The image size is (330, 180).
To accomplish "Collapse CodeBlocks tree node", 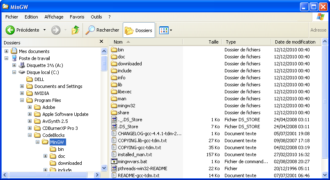I will [30, 135].
